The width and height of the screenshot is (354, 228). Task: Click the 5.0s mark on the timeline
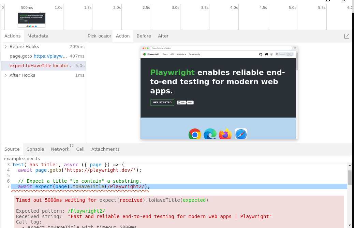tap(293, 7)
